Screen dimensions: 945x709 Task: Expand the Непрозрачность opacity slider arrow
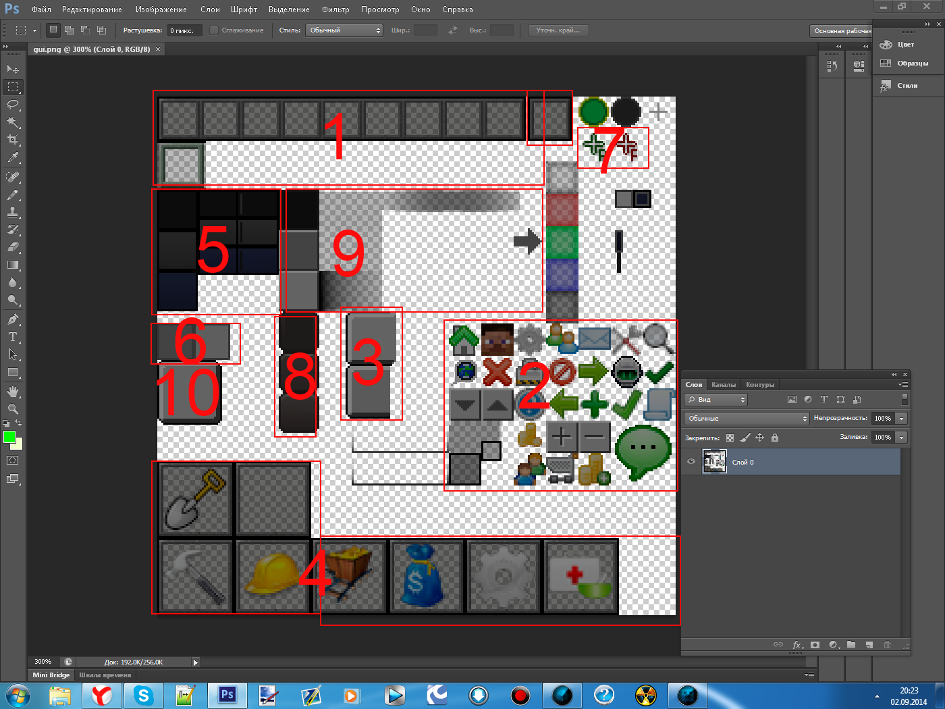[901, 419]
